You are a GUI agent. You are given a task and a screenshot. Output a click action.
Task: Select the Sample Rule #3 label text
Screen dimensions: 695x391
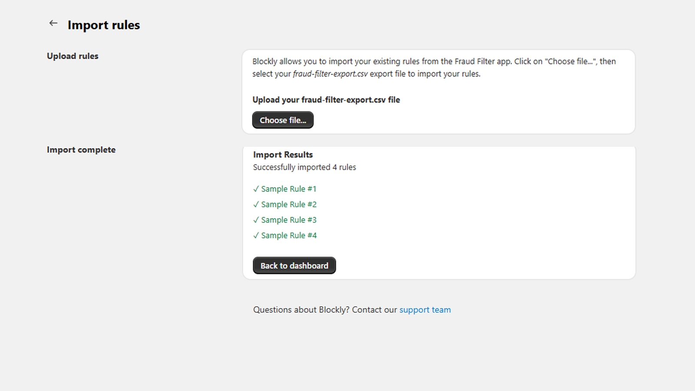coord(289,220)
